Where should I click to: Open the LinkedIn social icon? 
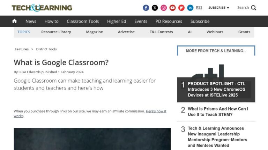tap(190, 8)
